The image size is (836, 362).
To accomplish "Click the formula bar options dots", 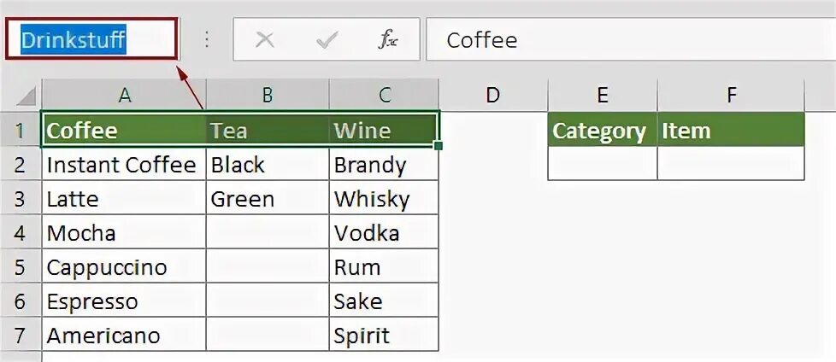I will click(x=206, y=40).
